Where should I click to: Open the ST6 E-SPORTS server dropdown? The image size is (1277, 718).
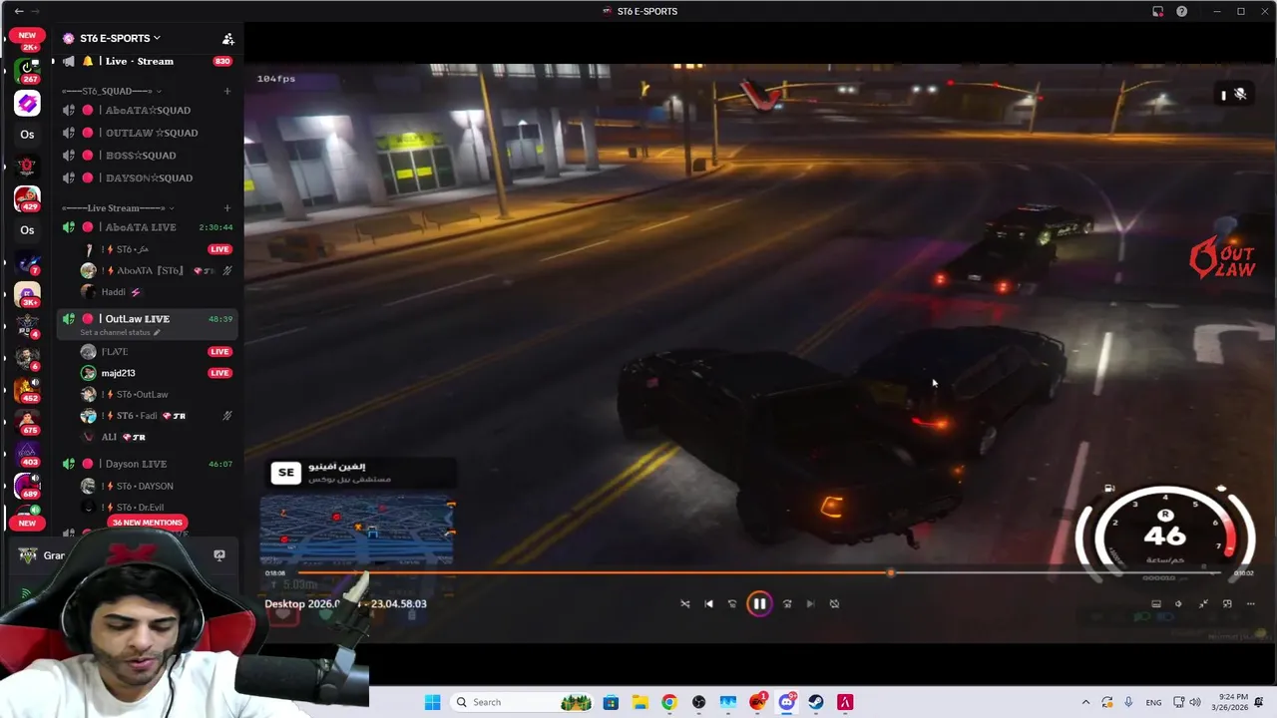coord(119,38)
